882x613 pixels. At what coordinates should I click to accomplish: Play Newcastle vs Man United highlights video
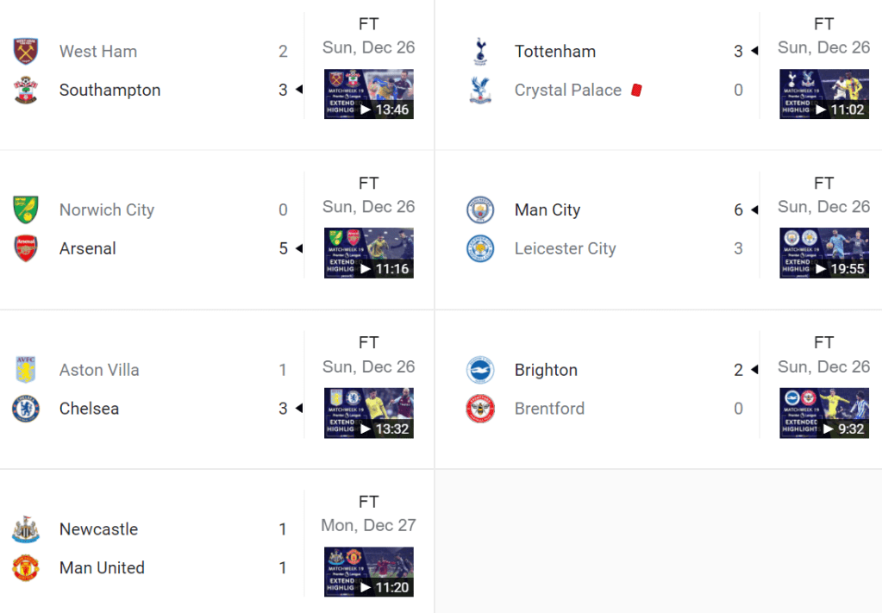coord(368,572)
